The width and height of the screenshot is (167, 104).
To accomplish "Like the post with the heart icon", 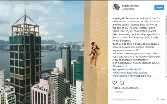I will coord(115,83).
